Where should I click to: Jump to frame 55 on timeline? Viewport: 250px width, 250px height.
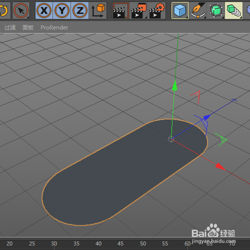click(x=165, y=243)
